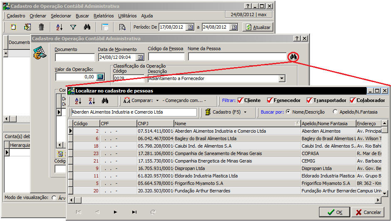Expand the Descrição classification dropdown
This screenshot has height=221, width=391.
282,78
